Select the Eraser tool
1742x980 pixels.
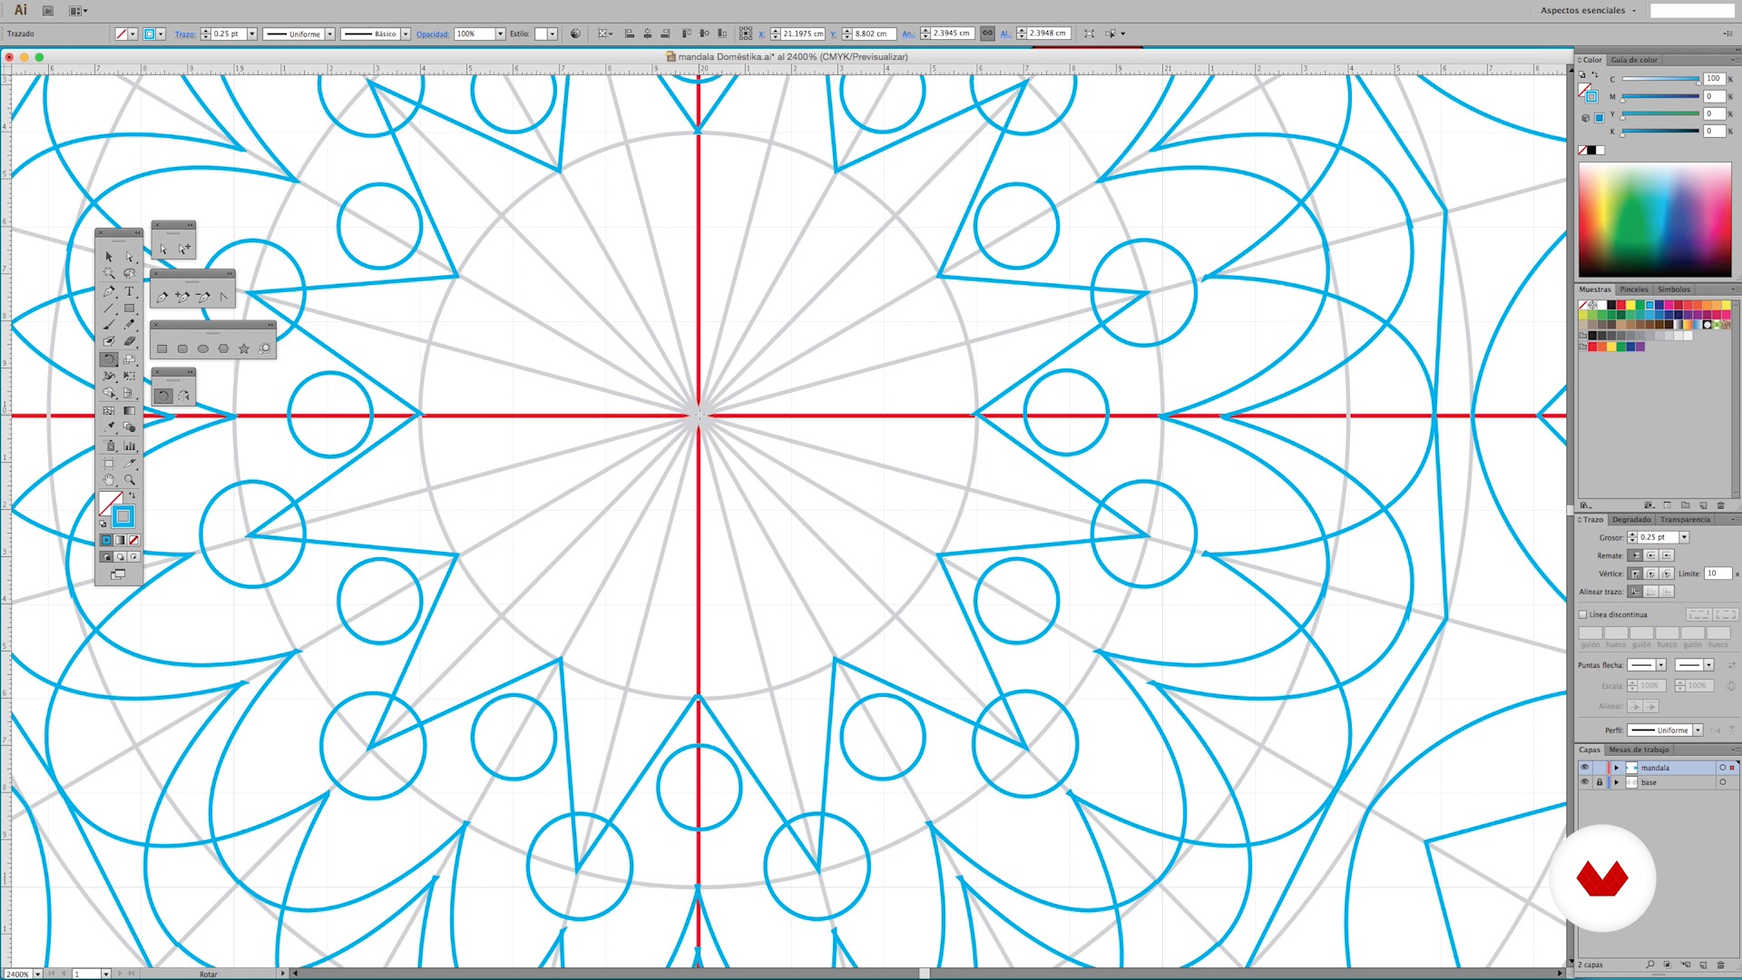pos(130,341)
